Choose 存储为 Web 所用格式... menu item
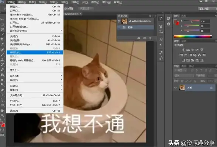Screen dimensions: 217x147 click(35, 60)
